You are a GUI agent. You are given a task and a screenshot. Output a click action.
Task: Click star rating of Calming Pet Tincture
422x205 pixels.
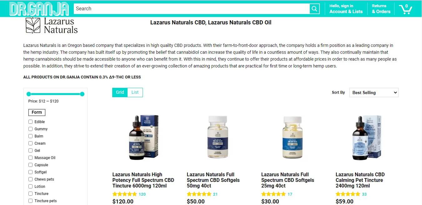[348, 194]
